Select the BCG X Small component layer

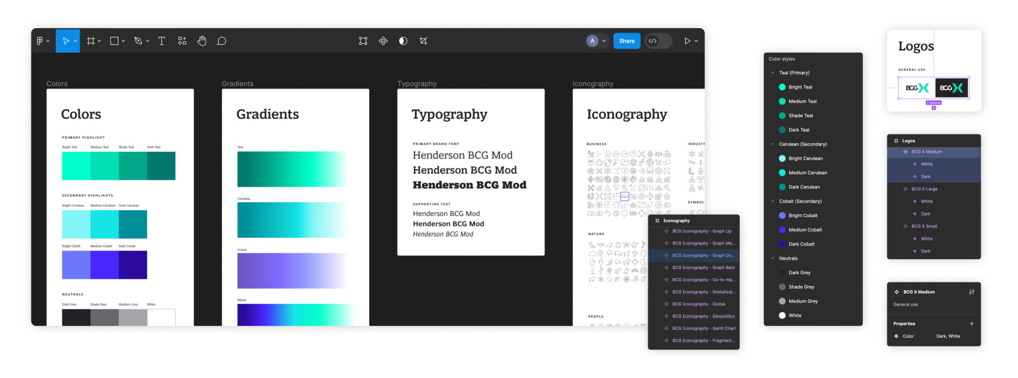tap(933, 226)
